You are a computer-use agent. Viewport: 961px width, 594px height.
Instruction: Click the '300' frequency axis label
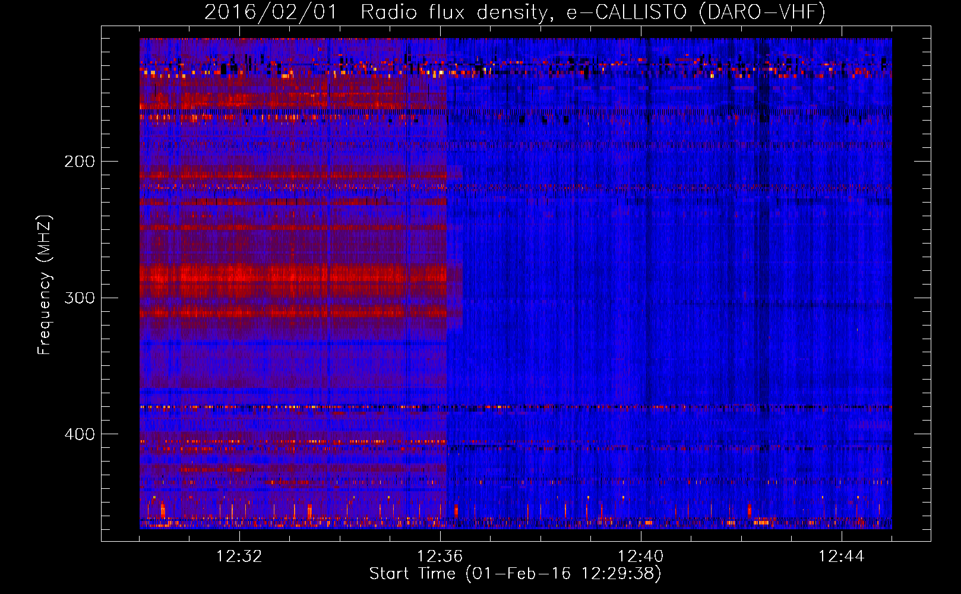80,298
